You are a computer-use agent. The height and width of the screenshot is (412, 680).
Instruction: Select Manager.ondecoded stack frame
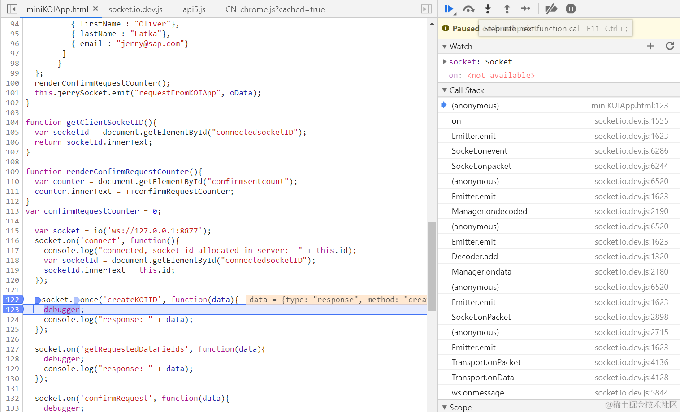559,211
